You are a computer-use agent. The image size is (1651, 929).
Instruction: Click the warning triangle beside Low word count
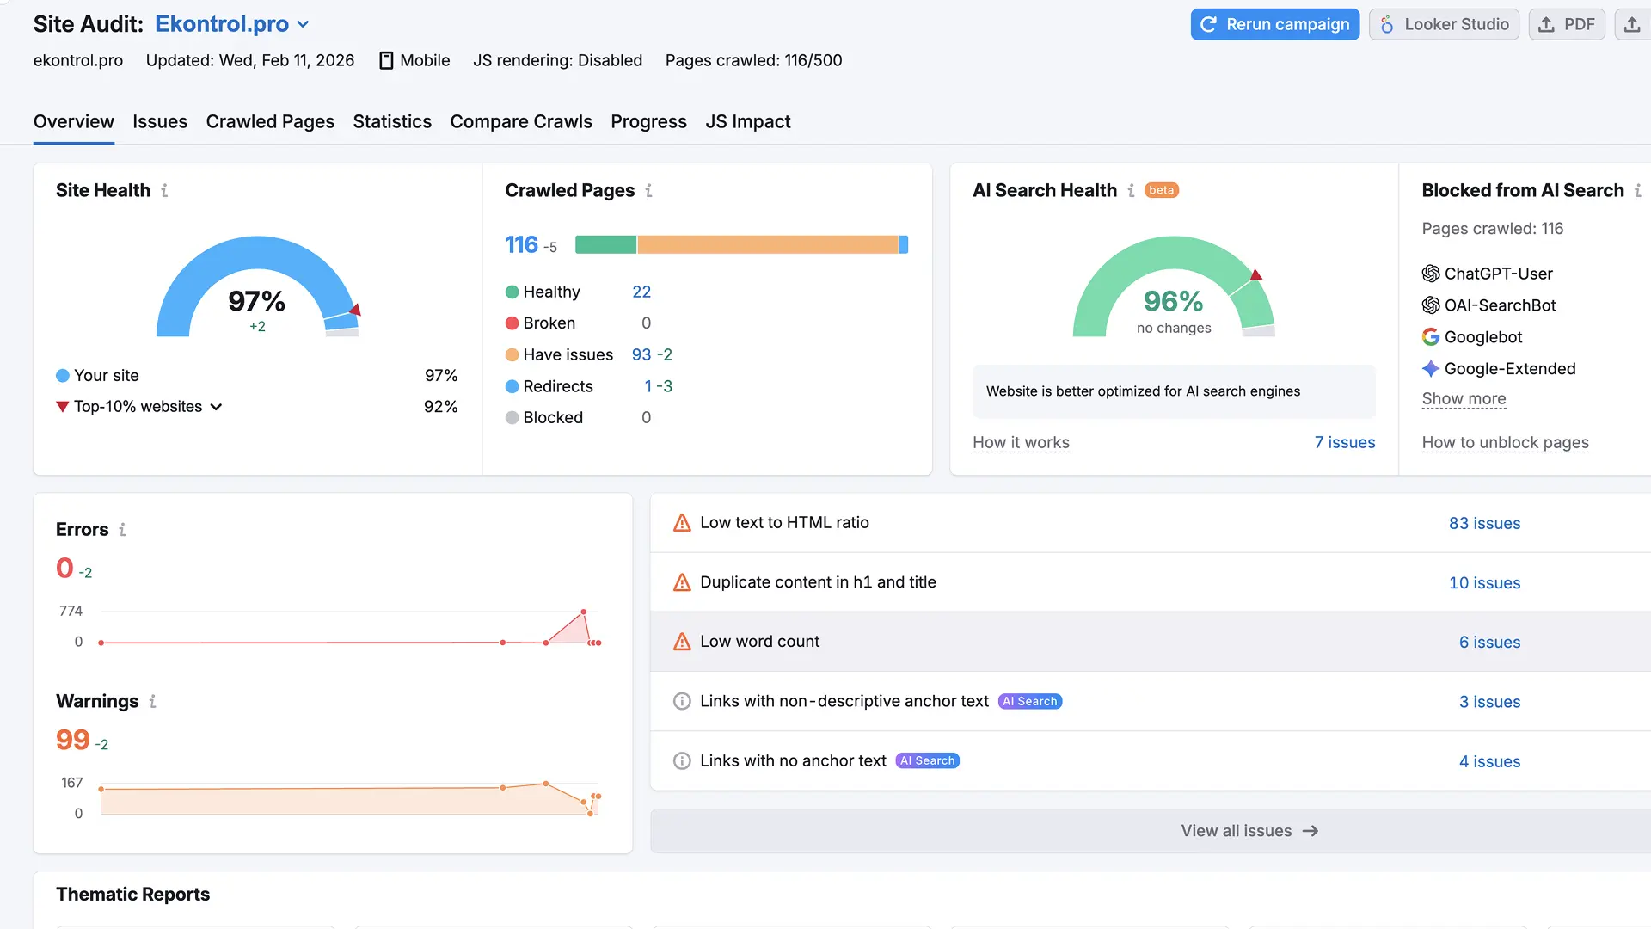click(x=682, y=642)
